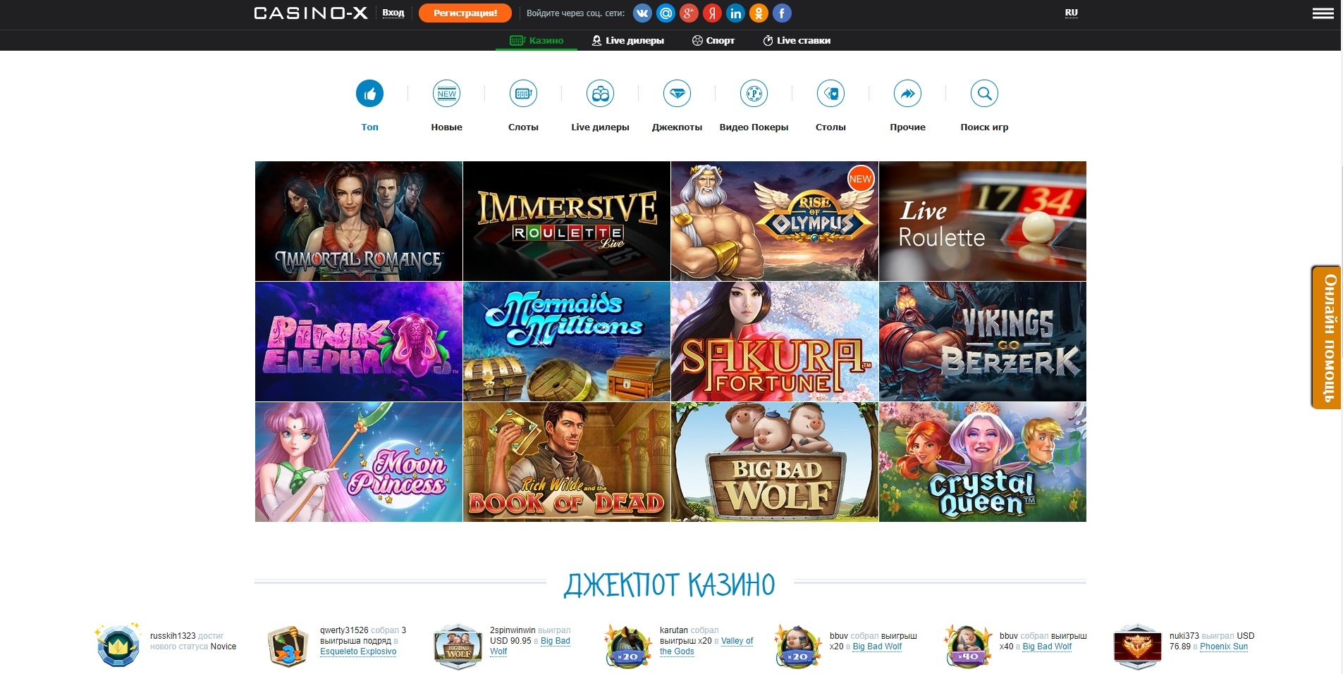Viewport: 1343px width, 674px height.
Task: Select the Топ category icon
Action: click(369, 92)
